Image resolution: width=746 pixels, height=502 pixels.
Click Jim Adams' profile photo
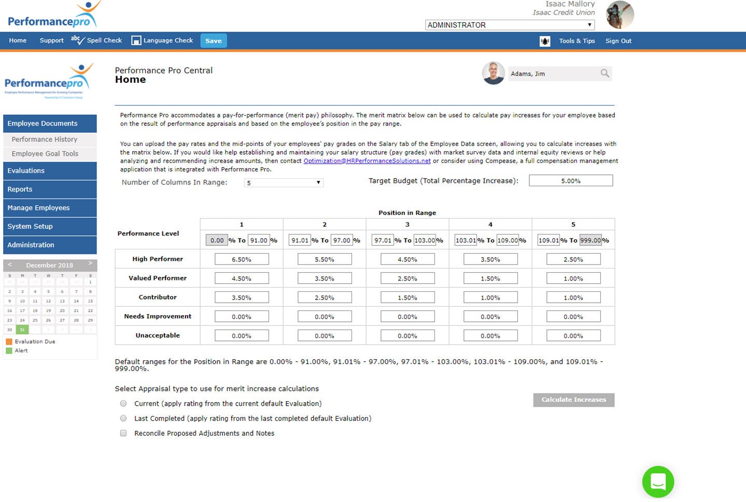pos(493,73)
